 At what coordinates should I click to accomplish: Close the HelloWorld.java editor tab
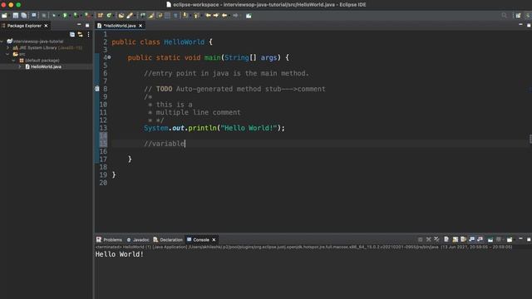coord(140,26)
